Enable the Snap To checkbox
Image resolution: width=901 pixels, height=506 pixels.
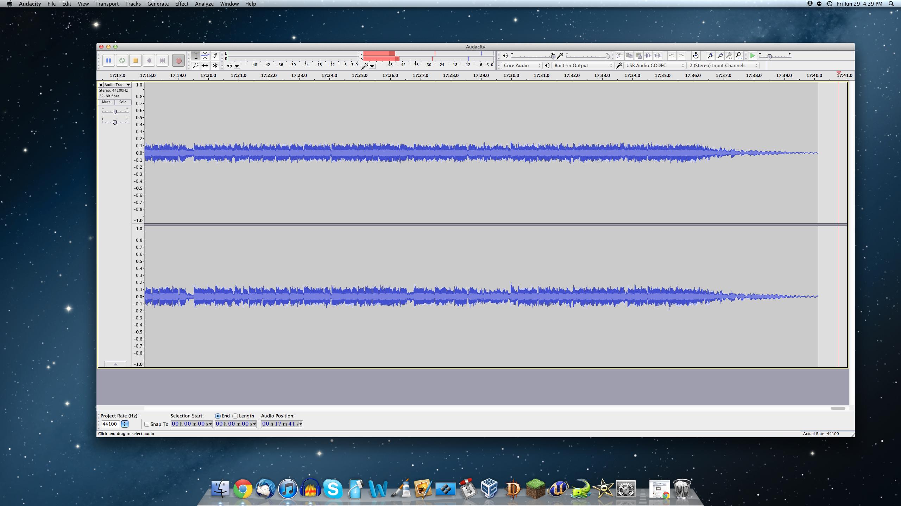tap(147, 424)
